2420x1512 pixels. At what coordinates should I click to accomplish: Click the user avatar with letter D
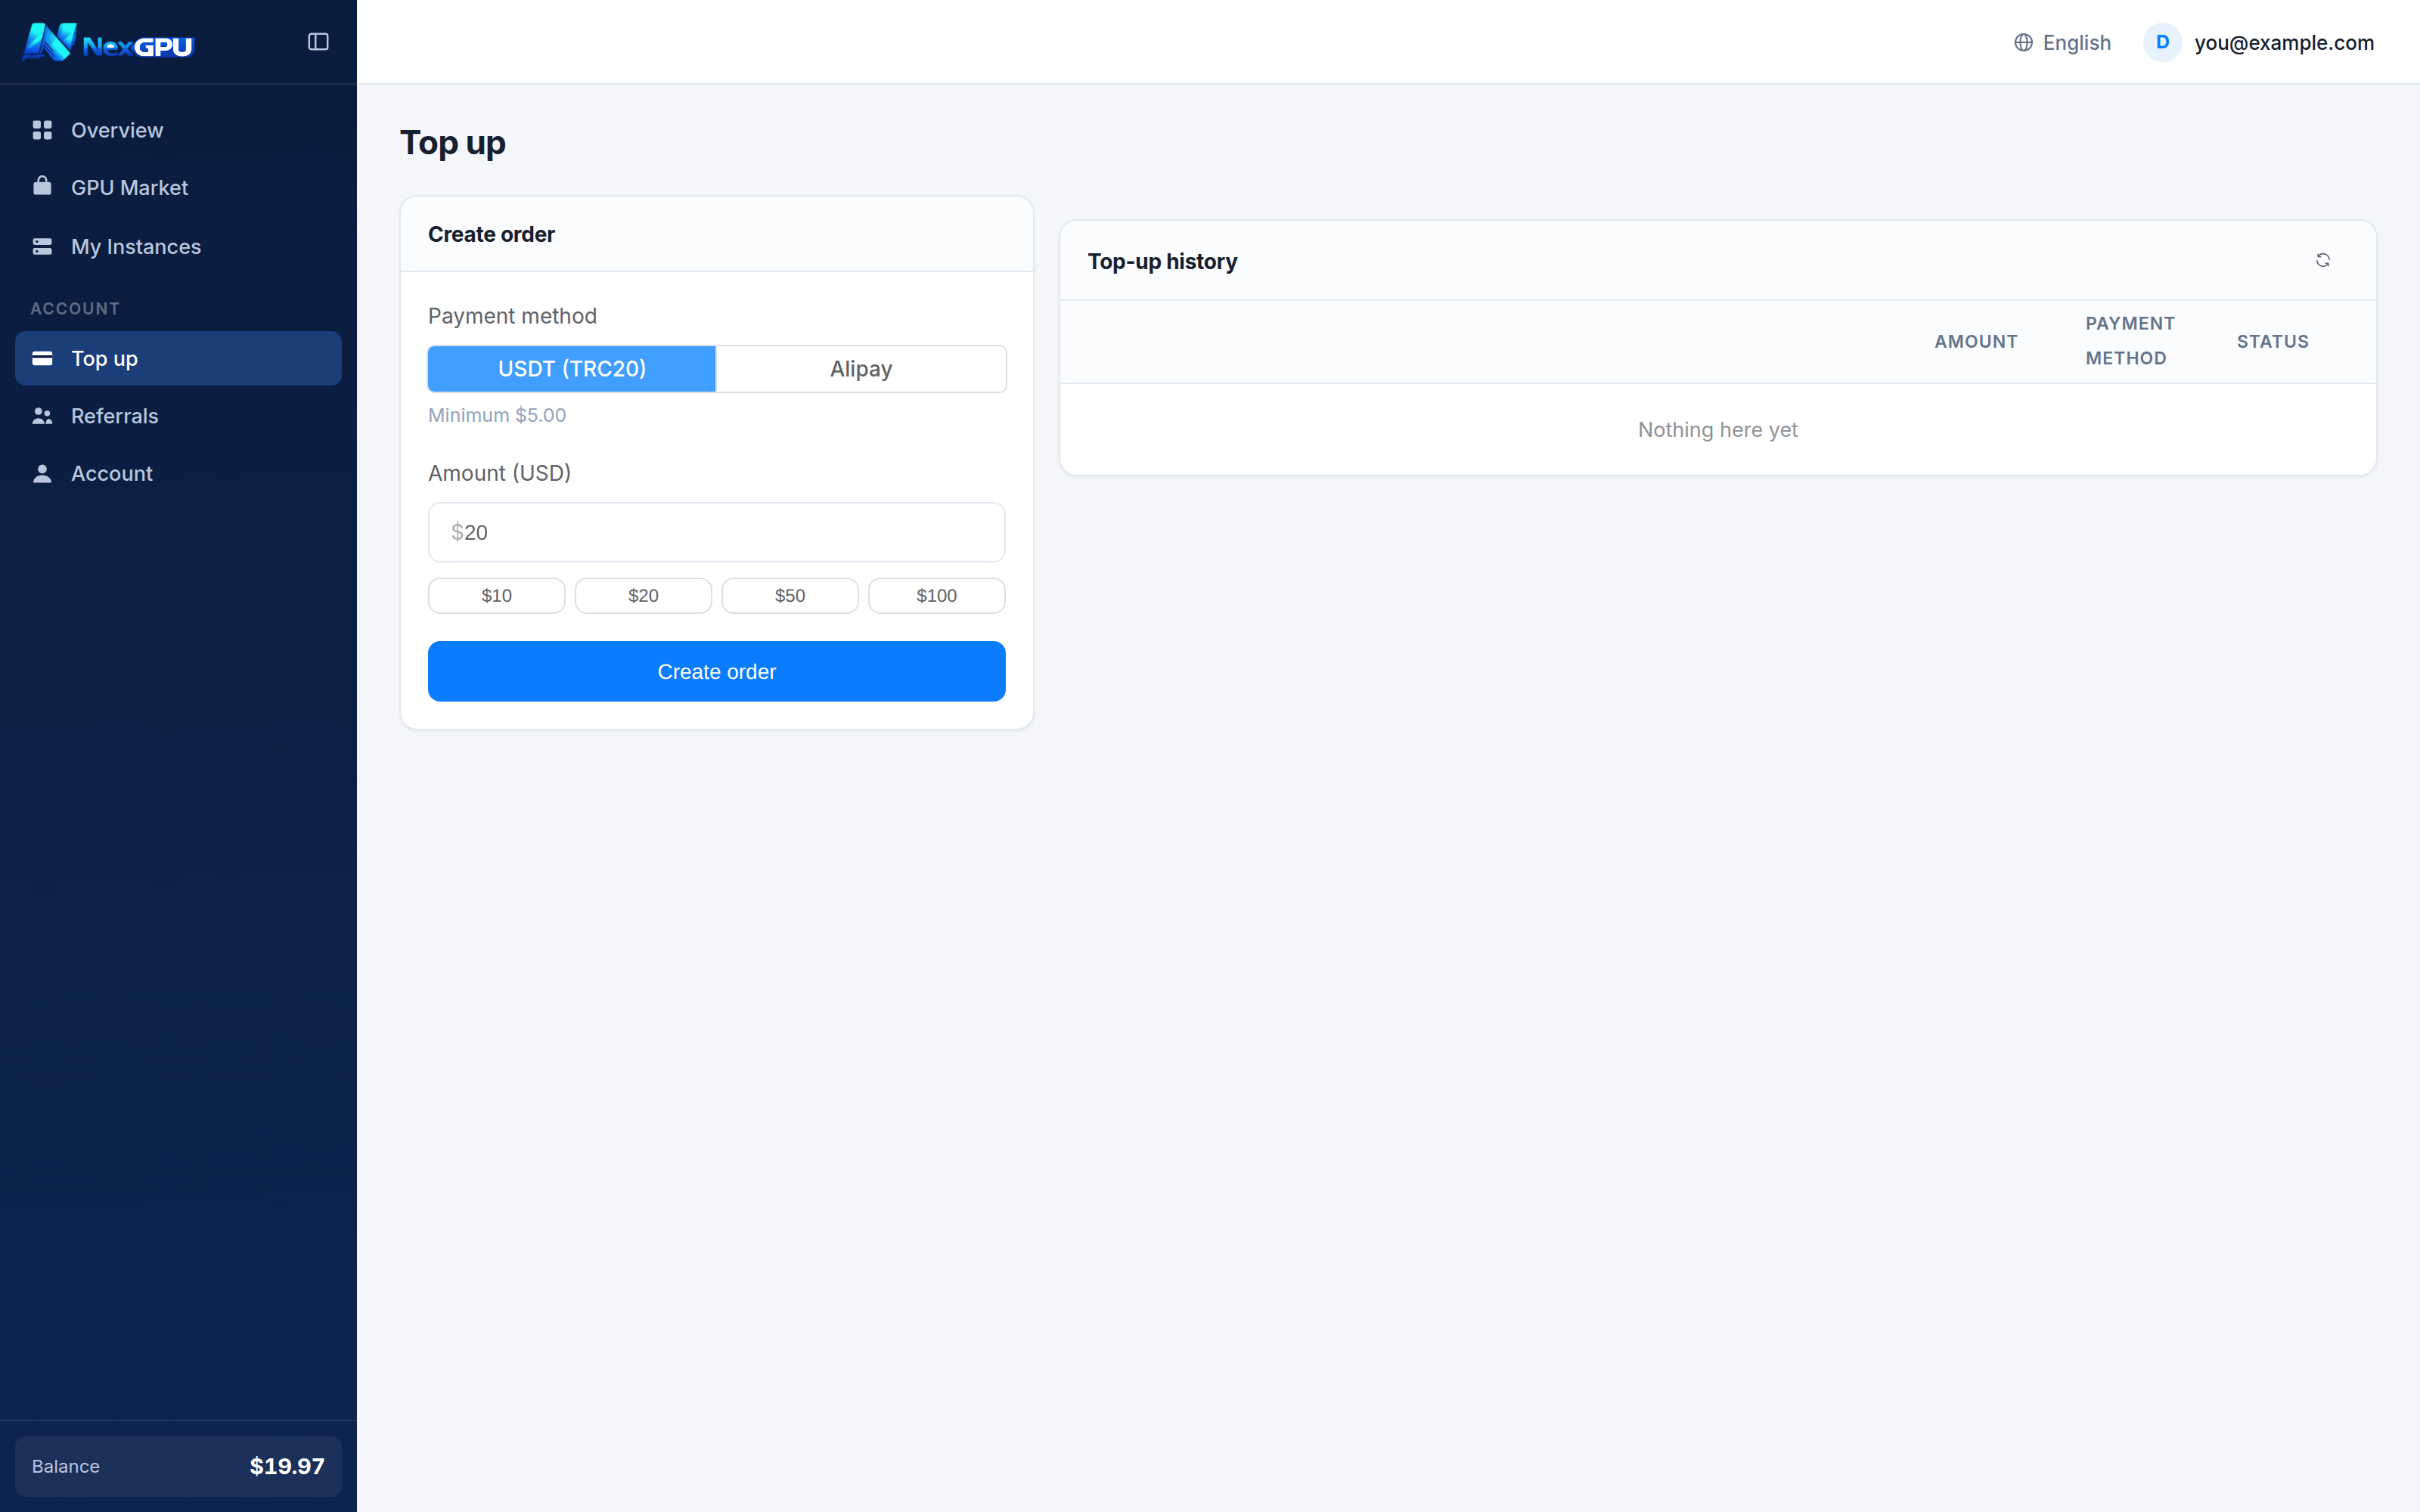tap(2162, 42)
